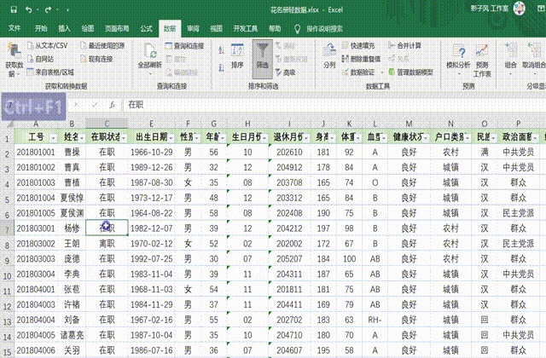This screenshot has height=358, width=546.
Task: Expand the 在职状态 filter dropdown
Action: (124, 138)
